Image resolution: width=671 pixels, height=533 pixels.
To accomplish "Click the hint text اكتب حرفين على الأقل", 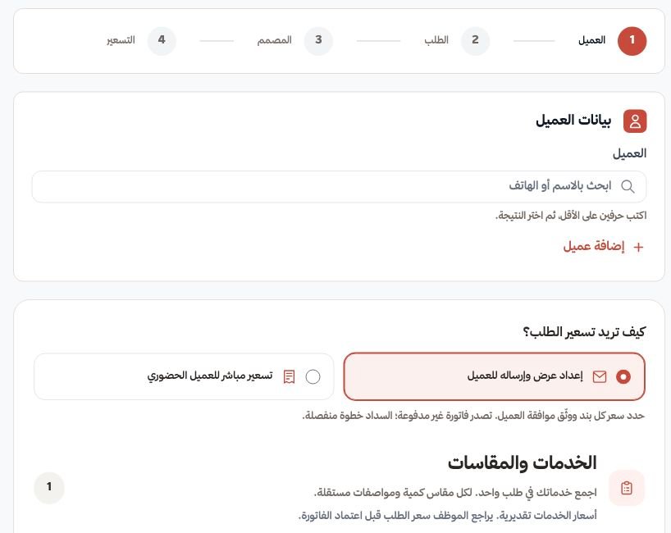I will [571, 216].
